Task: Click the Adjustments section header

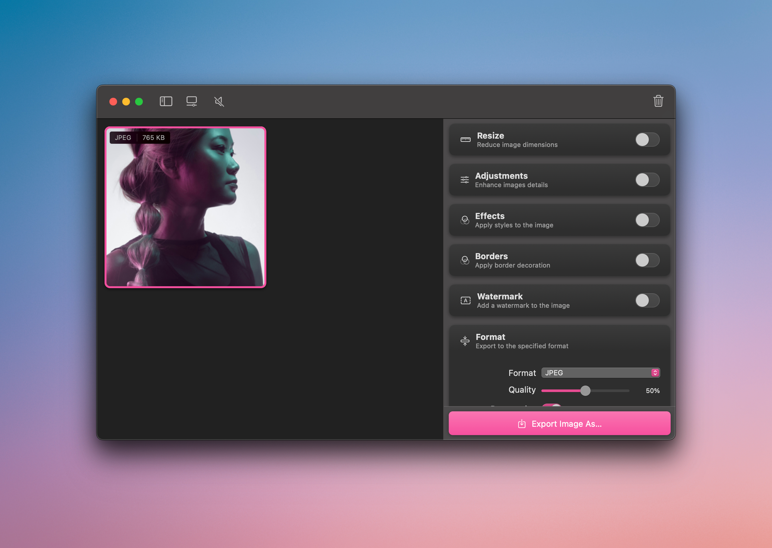Action: click(x=502, y=176)
